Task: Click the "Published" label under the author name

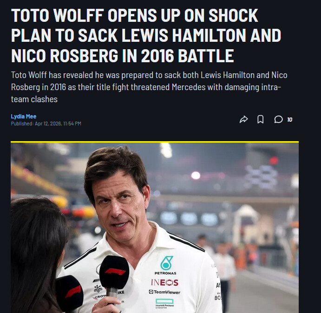Action: tap(22, 124)
